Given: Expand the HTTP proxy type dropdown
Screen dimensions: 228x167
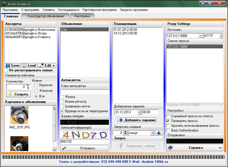Looking at the screenshot, I should pos(221,36).
